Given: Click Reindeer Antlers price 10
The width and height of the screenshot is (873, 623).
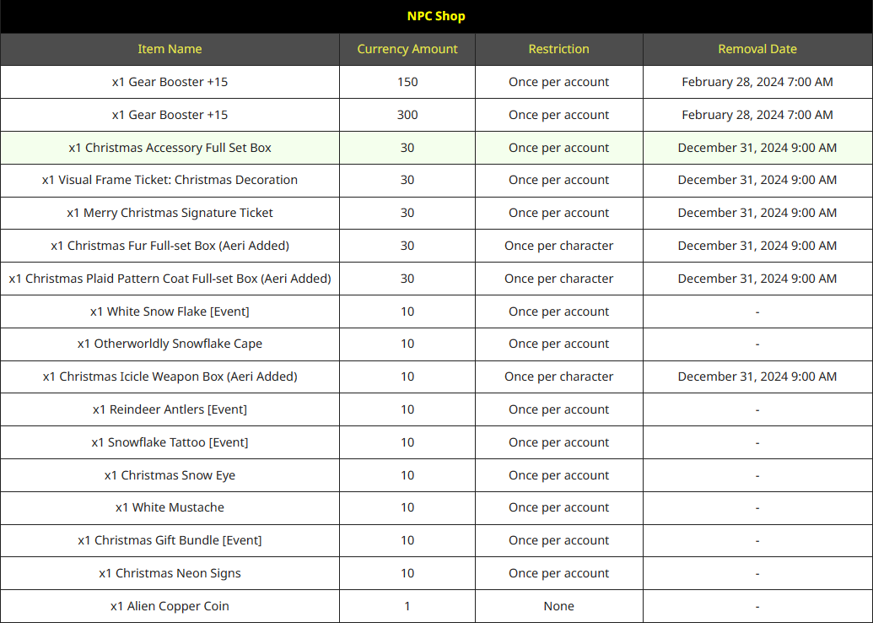Looking at the screenshot, I should point(407,409).
